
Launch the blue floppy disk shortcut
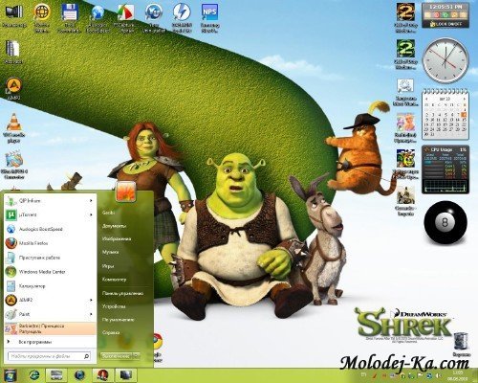click(70, 17)
